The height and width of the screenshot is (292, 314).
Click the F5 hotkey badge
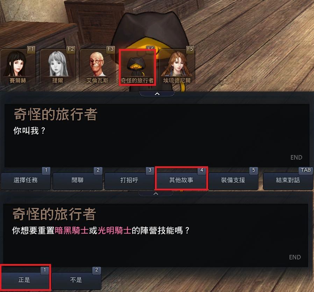pyautogui.click(x=190, y=49)
